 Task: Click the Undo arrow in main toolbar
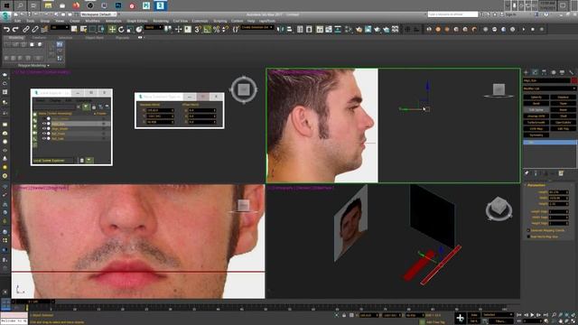(x=6, y=30)
